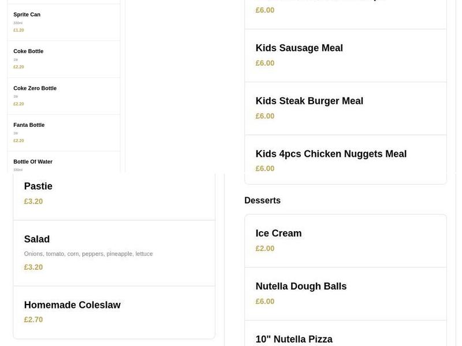Click the Salad ingredients description text
The image size is (462, 346).
tap(88, 253)
